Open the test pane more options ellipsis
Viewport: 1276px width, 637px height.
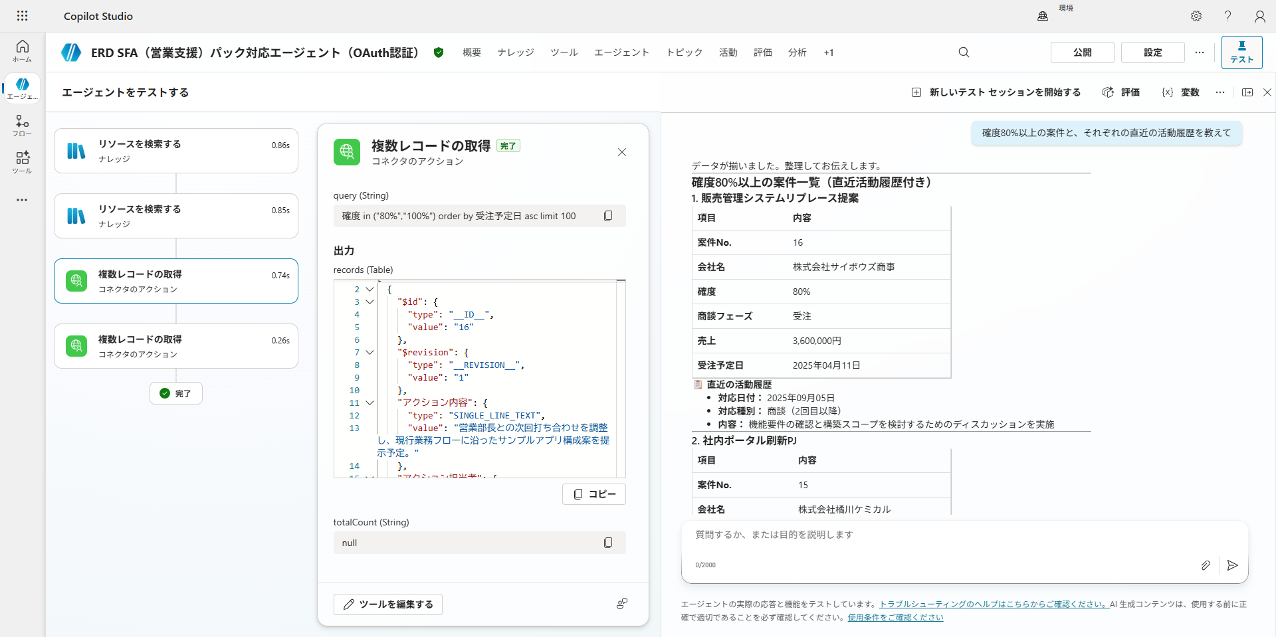1220,92
